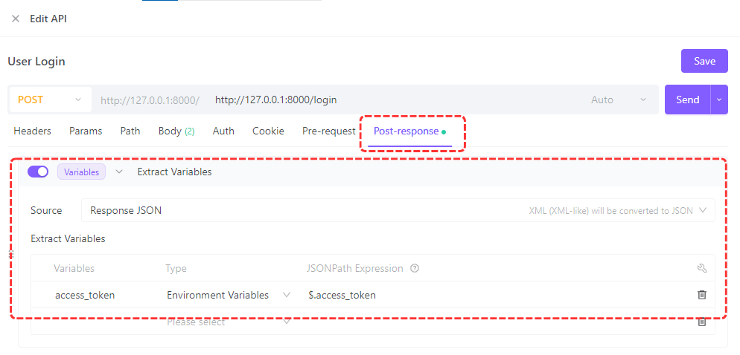The width and height of the screenshot is (740, 355).
Task: Open the Body tab
Action: pos(176,131)
